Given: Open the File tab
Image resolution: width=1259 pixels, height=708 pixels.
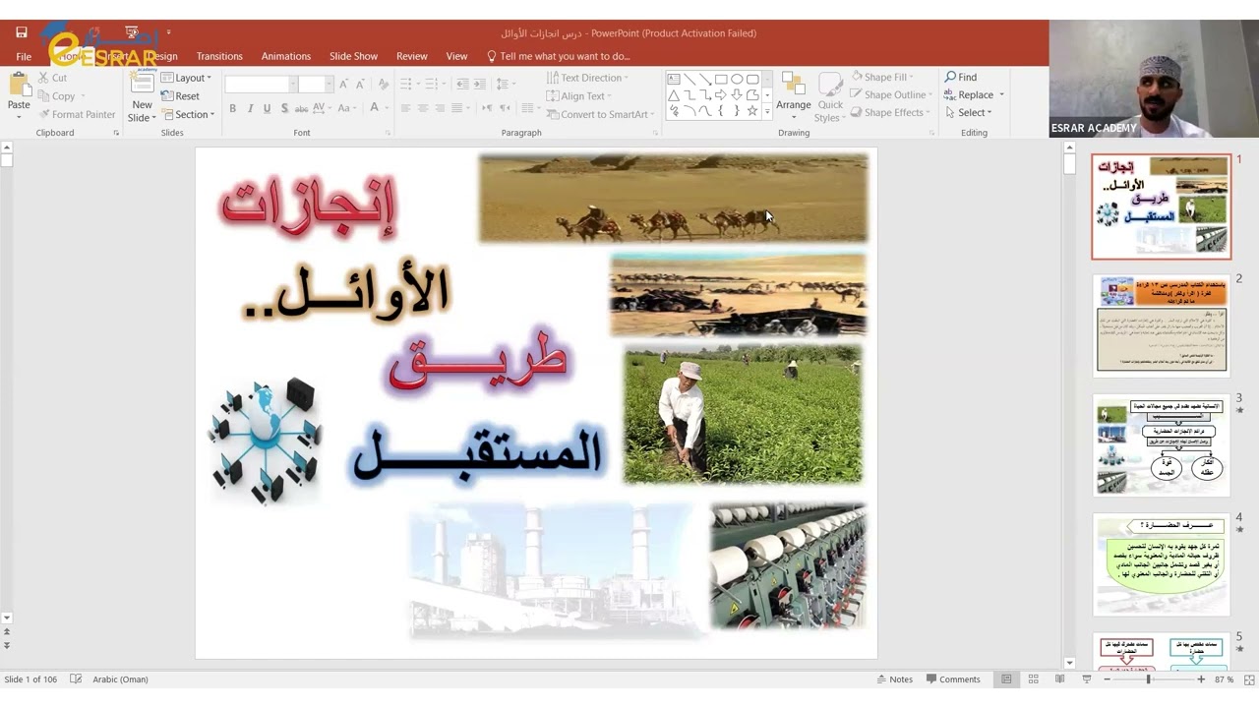Looking at the screenshot, I should 24,56.
